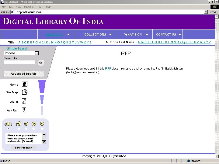Click the Ask Us question mark icon
Image resolution: width=219 pixels, height=164 pixels.
(x=24, y=110)
